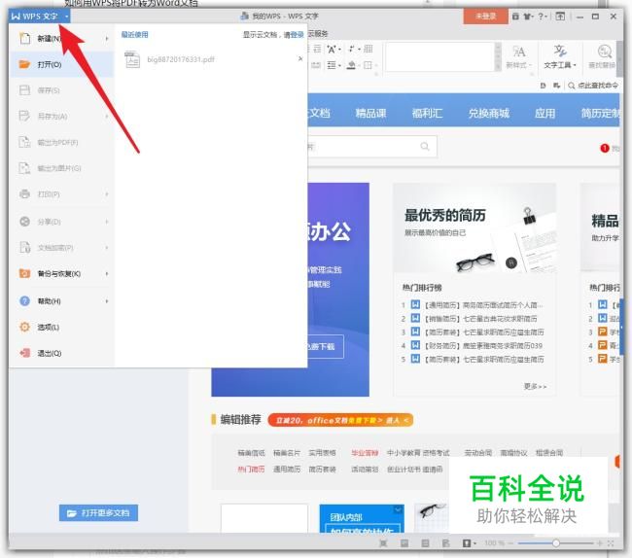Expand the 打印(P) submenu arrow
Image resolution: width=632 pixels, height=558 pixels.
click(x=107, y=194)
